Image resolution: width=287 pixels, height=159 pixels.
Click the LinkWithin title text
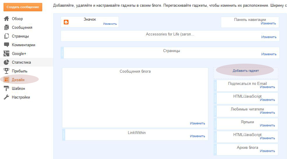click(x=137, y=133)
